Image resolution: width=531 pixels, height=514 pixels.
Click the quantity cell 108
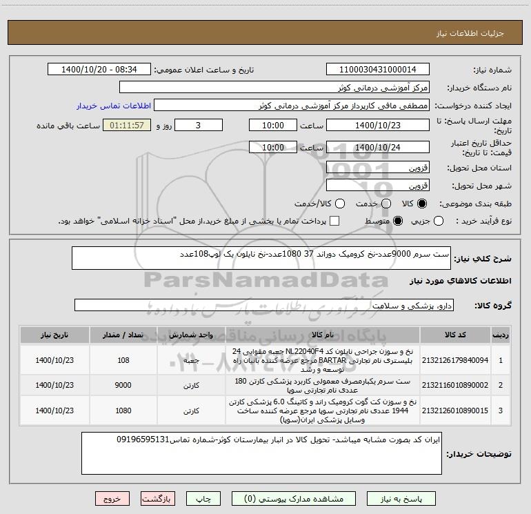coord(123,360)
